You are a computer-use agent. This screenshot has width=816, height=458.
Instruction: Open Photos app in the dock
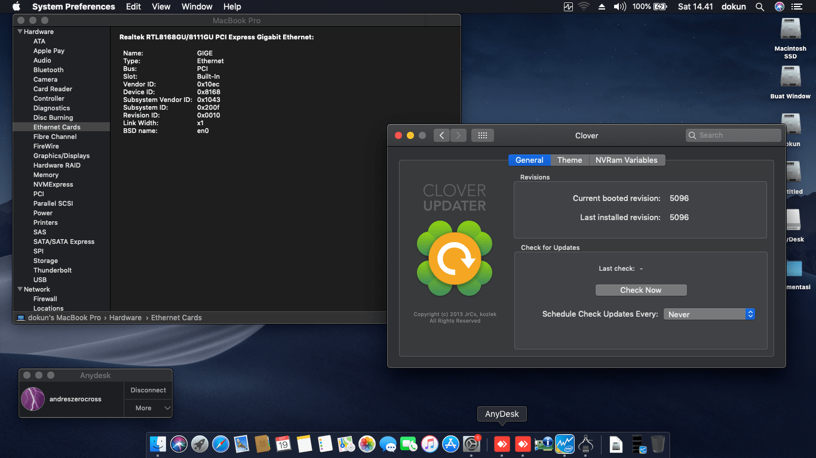[x=367, y=444]
